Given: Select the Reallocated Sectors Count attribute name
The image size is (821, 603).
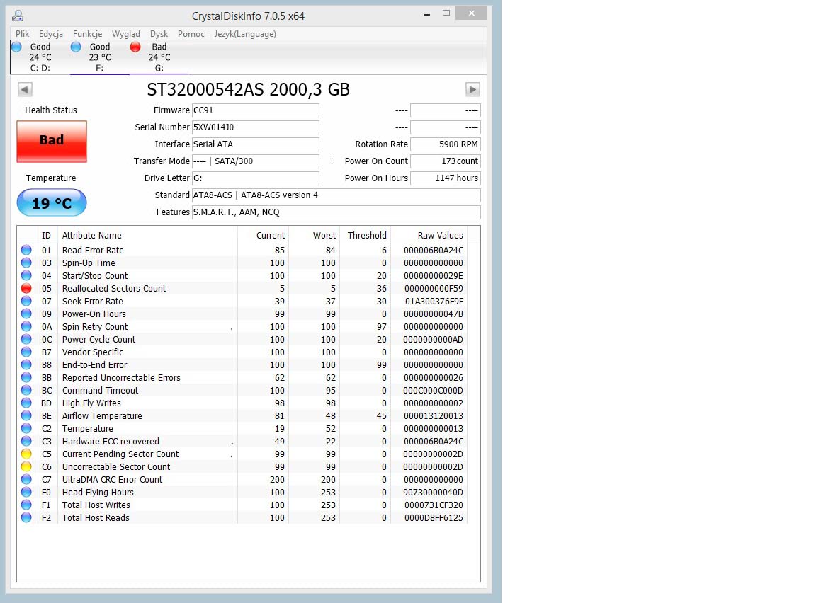Looking at the screenshot, I should point(114,288).
